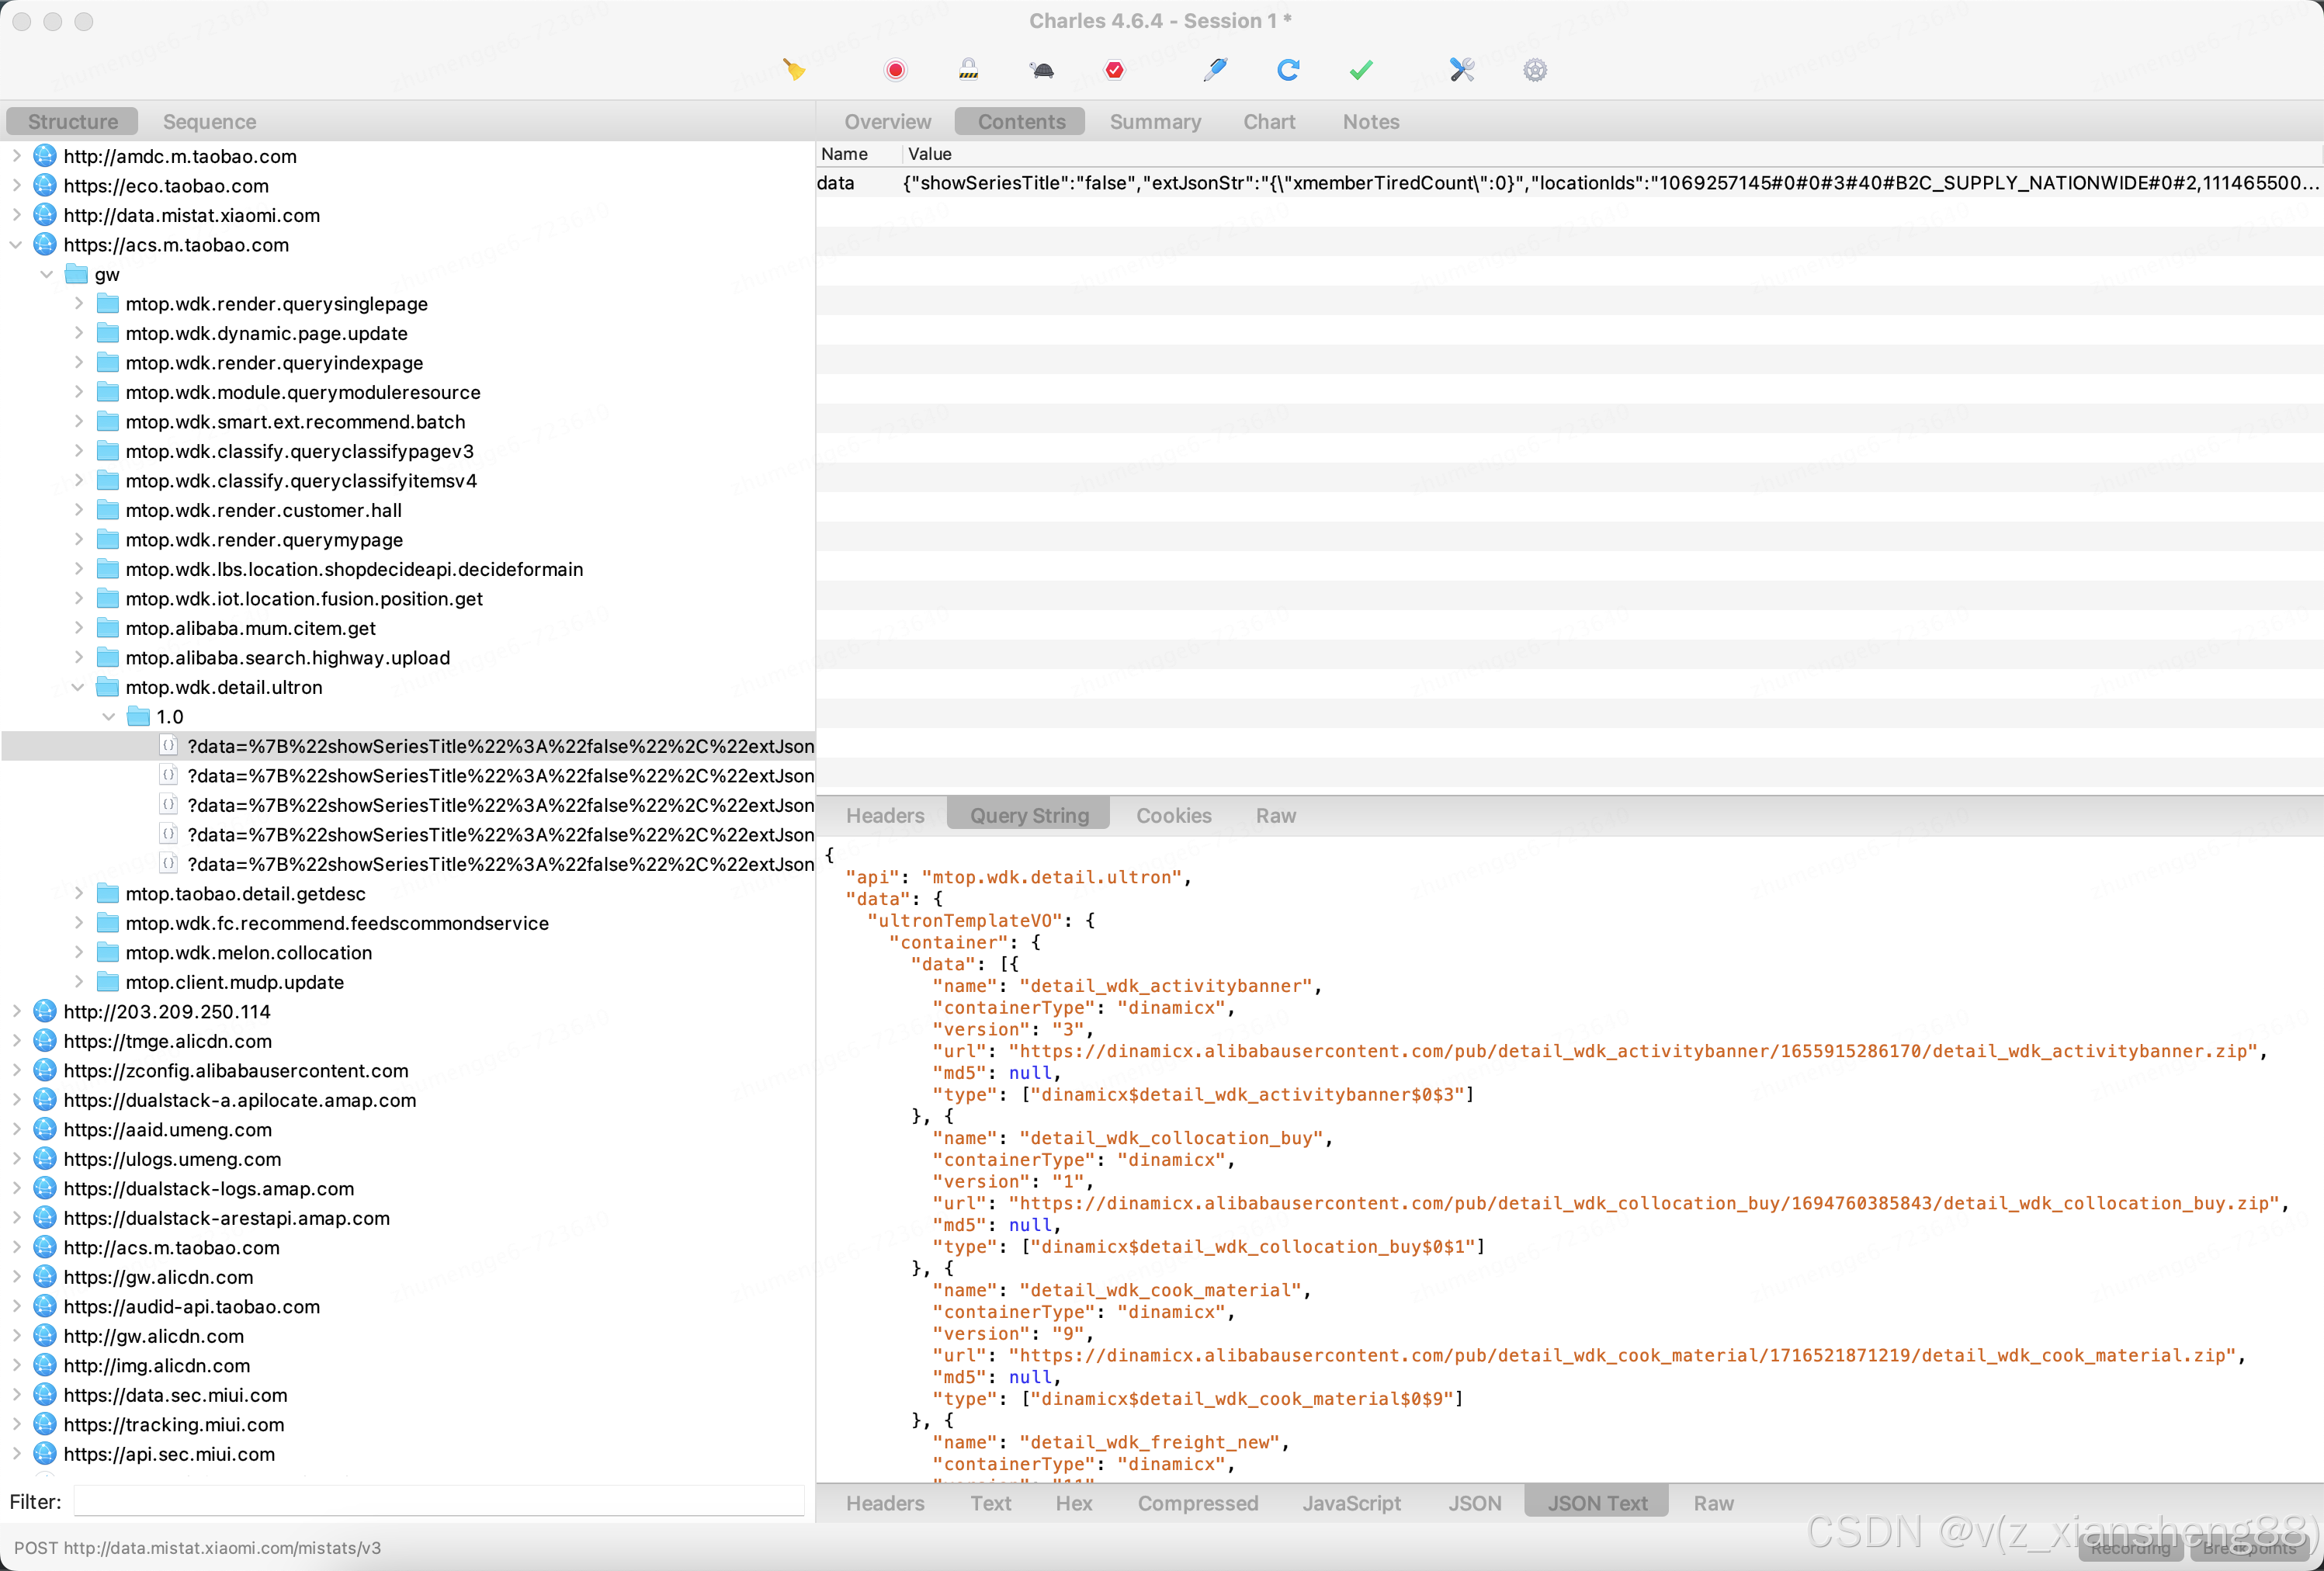Toggle the red recording button
Viewport: 2324px width, 1571px height.
pyautogui.click(x=895, y=69)
